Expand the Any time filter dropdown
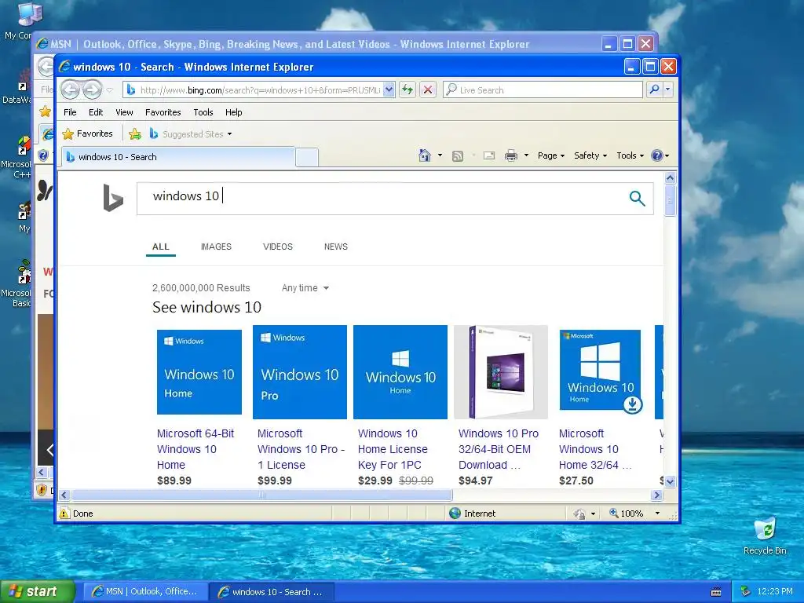Image resolution: width=804 pixels, height=603 pixels. click(x=305, y=288)
